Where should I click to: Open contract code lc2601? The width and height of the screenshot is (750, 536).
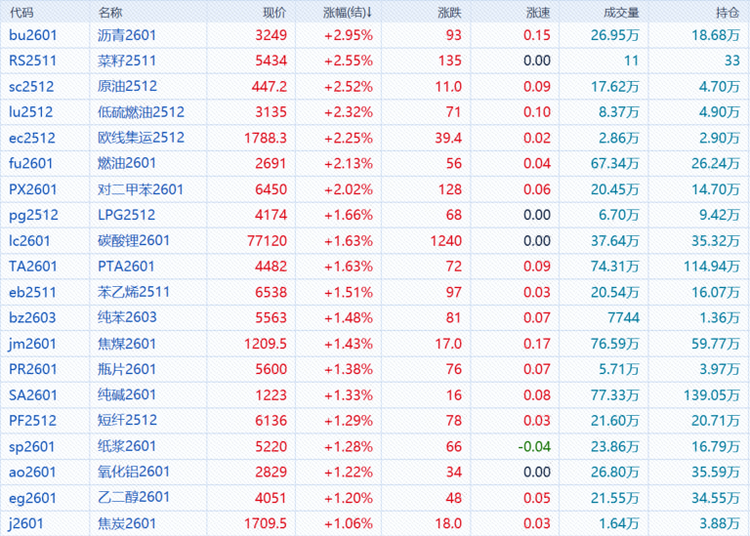point(29,240)
